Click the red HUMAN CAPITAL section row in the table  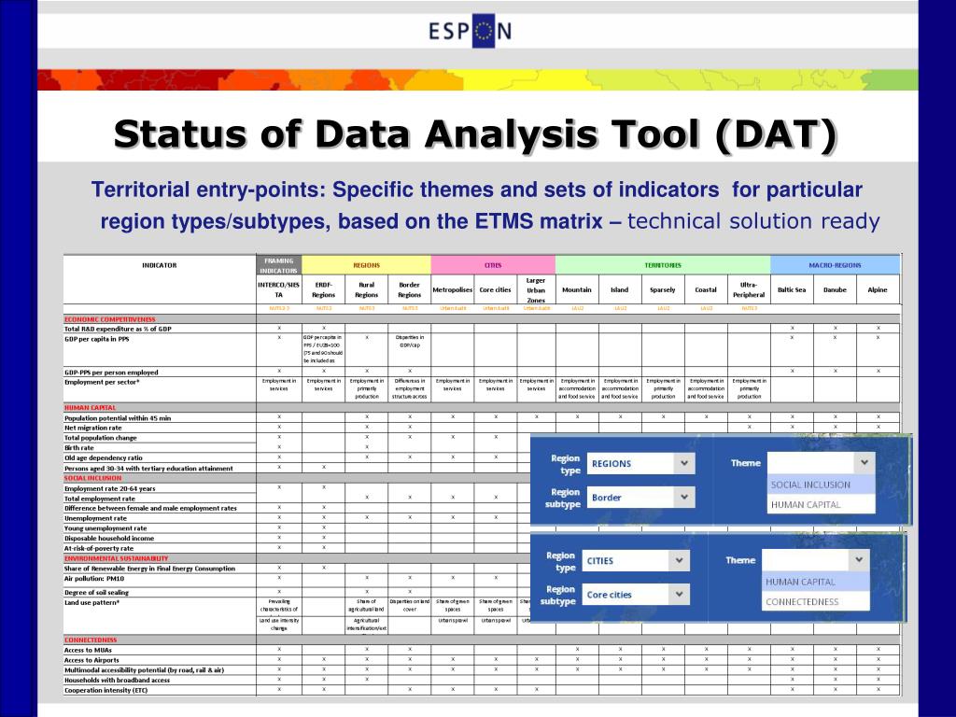[482, 407]
